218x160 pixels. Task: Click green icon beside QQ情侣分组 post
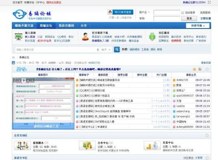[x=77, y=90]
